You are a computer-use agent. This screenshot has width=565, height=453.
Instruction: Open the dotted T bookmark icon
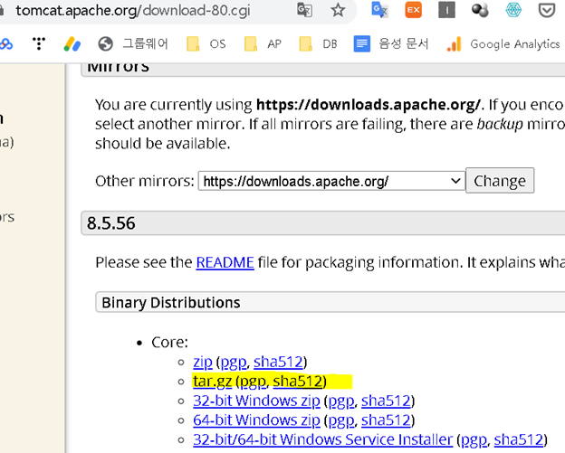point(39,43)
